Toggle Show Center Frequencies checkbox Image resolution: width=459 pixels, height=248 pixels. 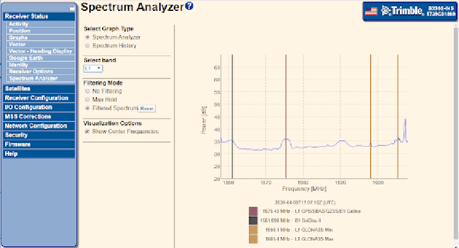click(87, 132)
